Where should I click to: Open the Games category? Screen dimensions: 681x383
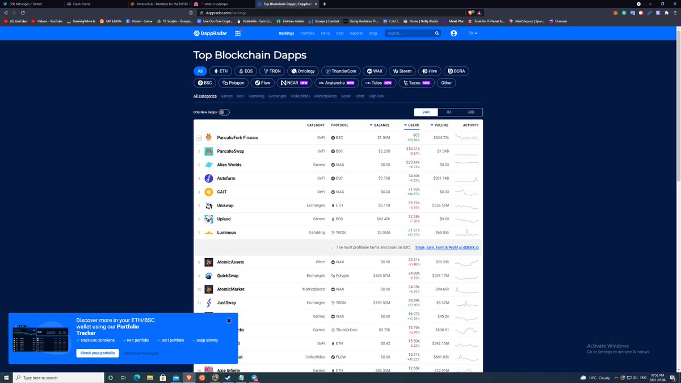[226, 96]
